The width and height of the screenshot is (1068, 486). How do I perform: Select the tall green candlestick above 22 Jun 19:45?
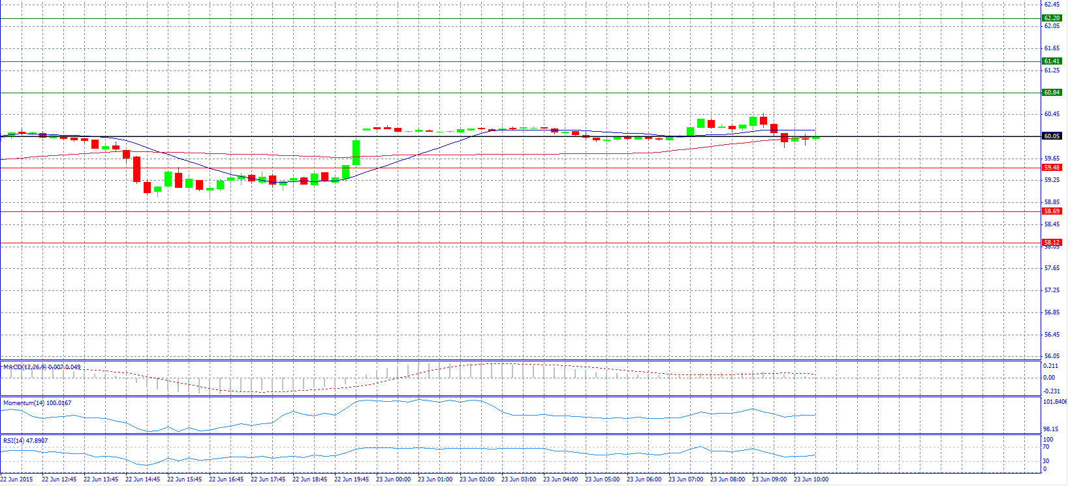(356, 153)
